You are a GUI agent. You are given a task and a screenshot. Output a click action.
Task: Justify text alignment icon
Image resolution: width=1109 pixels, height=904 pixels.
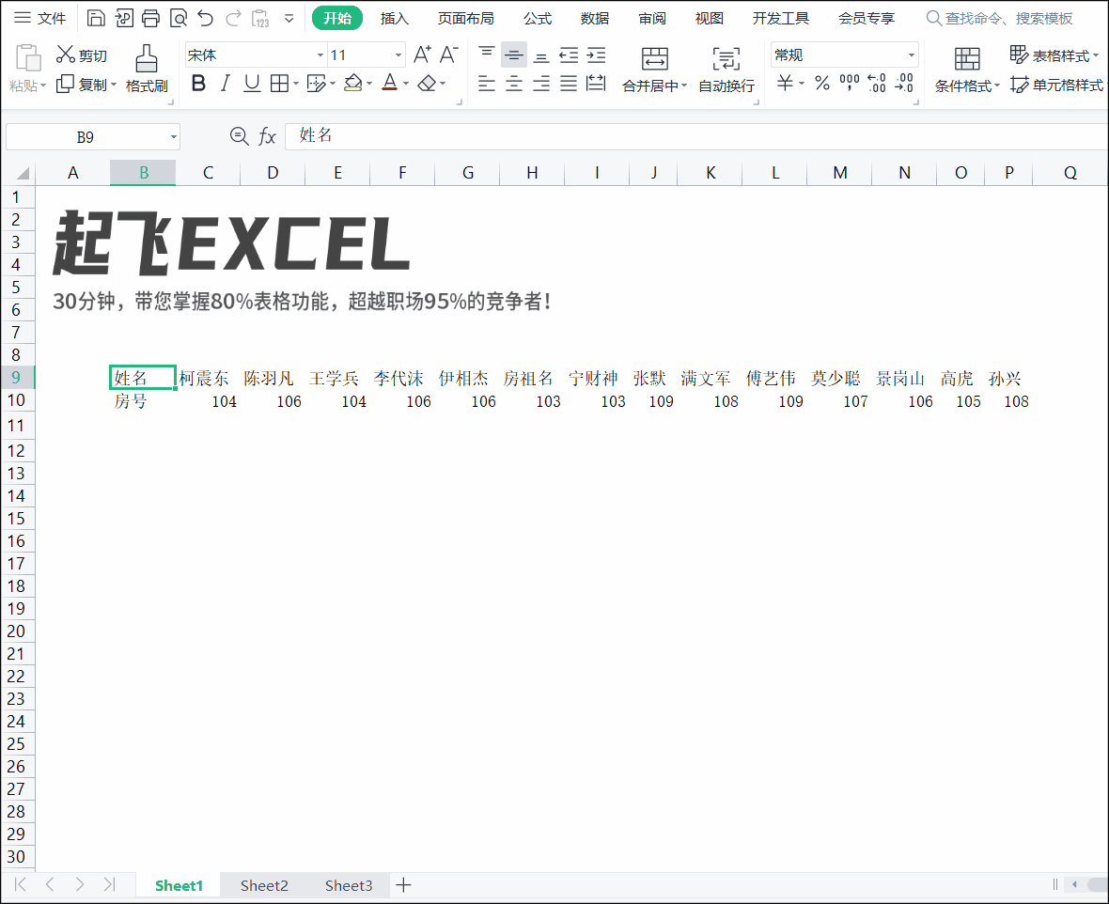[x=569, y=84]
